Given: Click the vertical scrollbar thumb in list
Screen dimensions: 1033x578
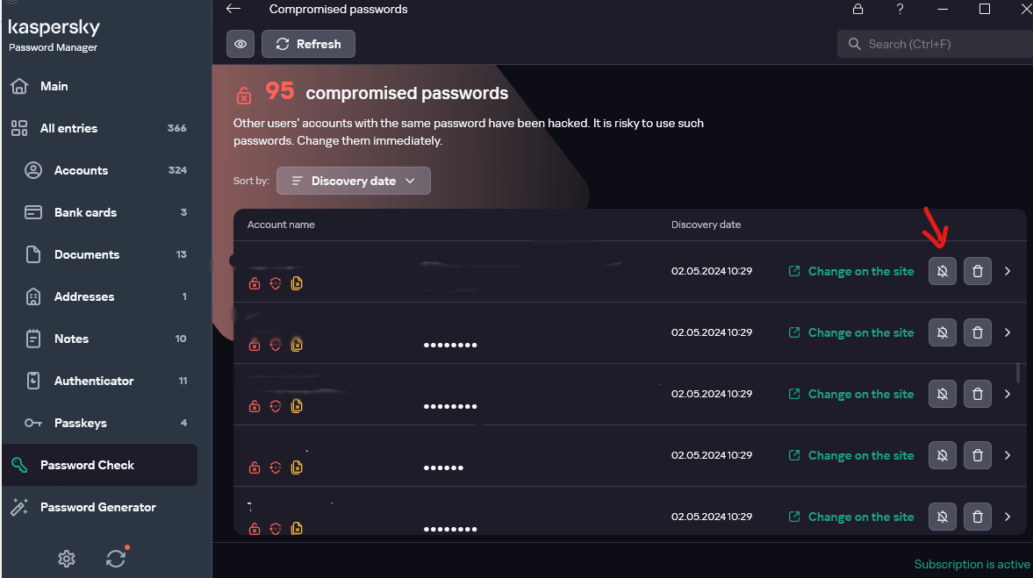Looking at the screenshot, I should pos(1018,373).
